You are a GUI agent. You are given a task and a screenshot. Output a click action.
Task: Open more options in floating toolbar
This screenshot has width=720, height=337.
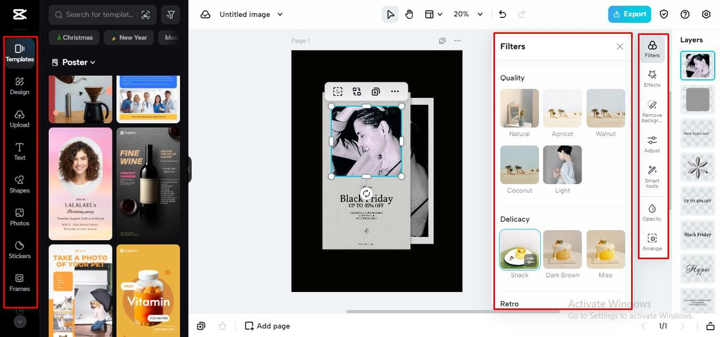click(x=395, y=91)
